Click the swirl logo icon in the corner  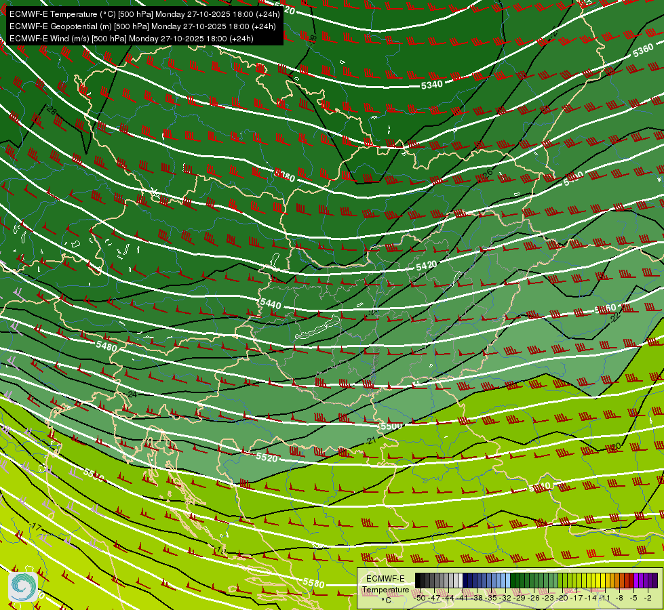tap(23, 587)
